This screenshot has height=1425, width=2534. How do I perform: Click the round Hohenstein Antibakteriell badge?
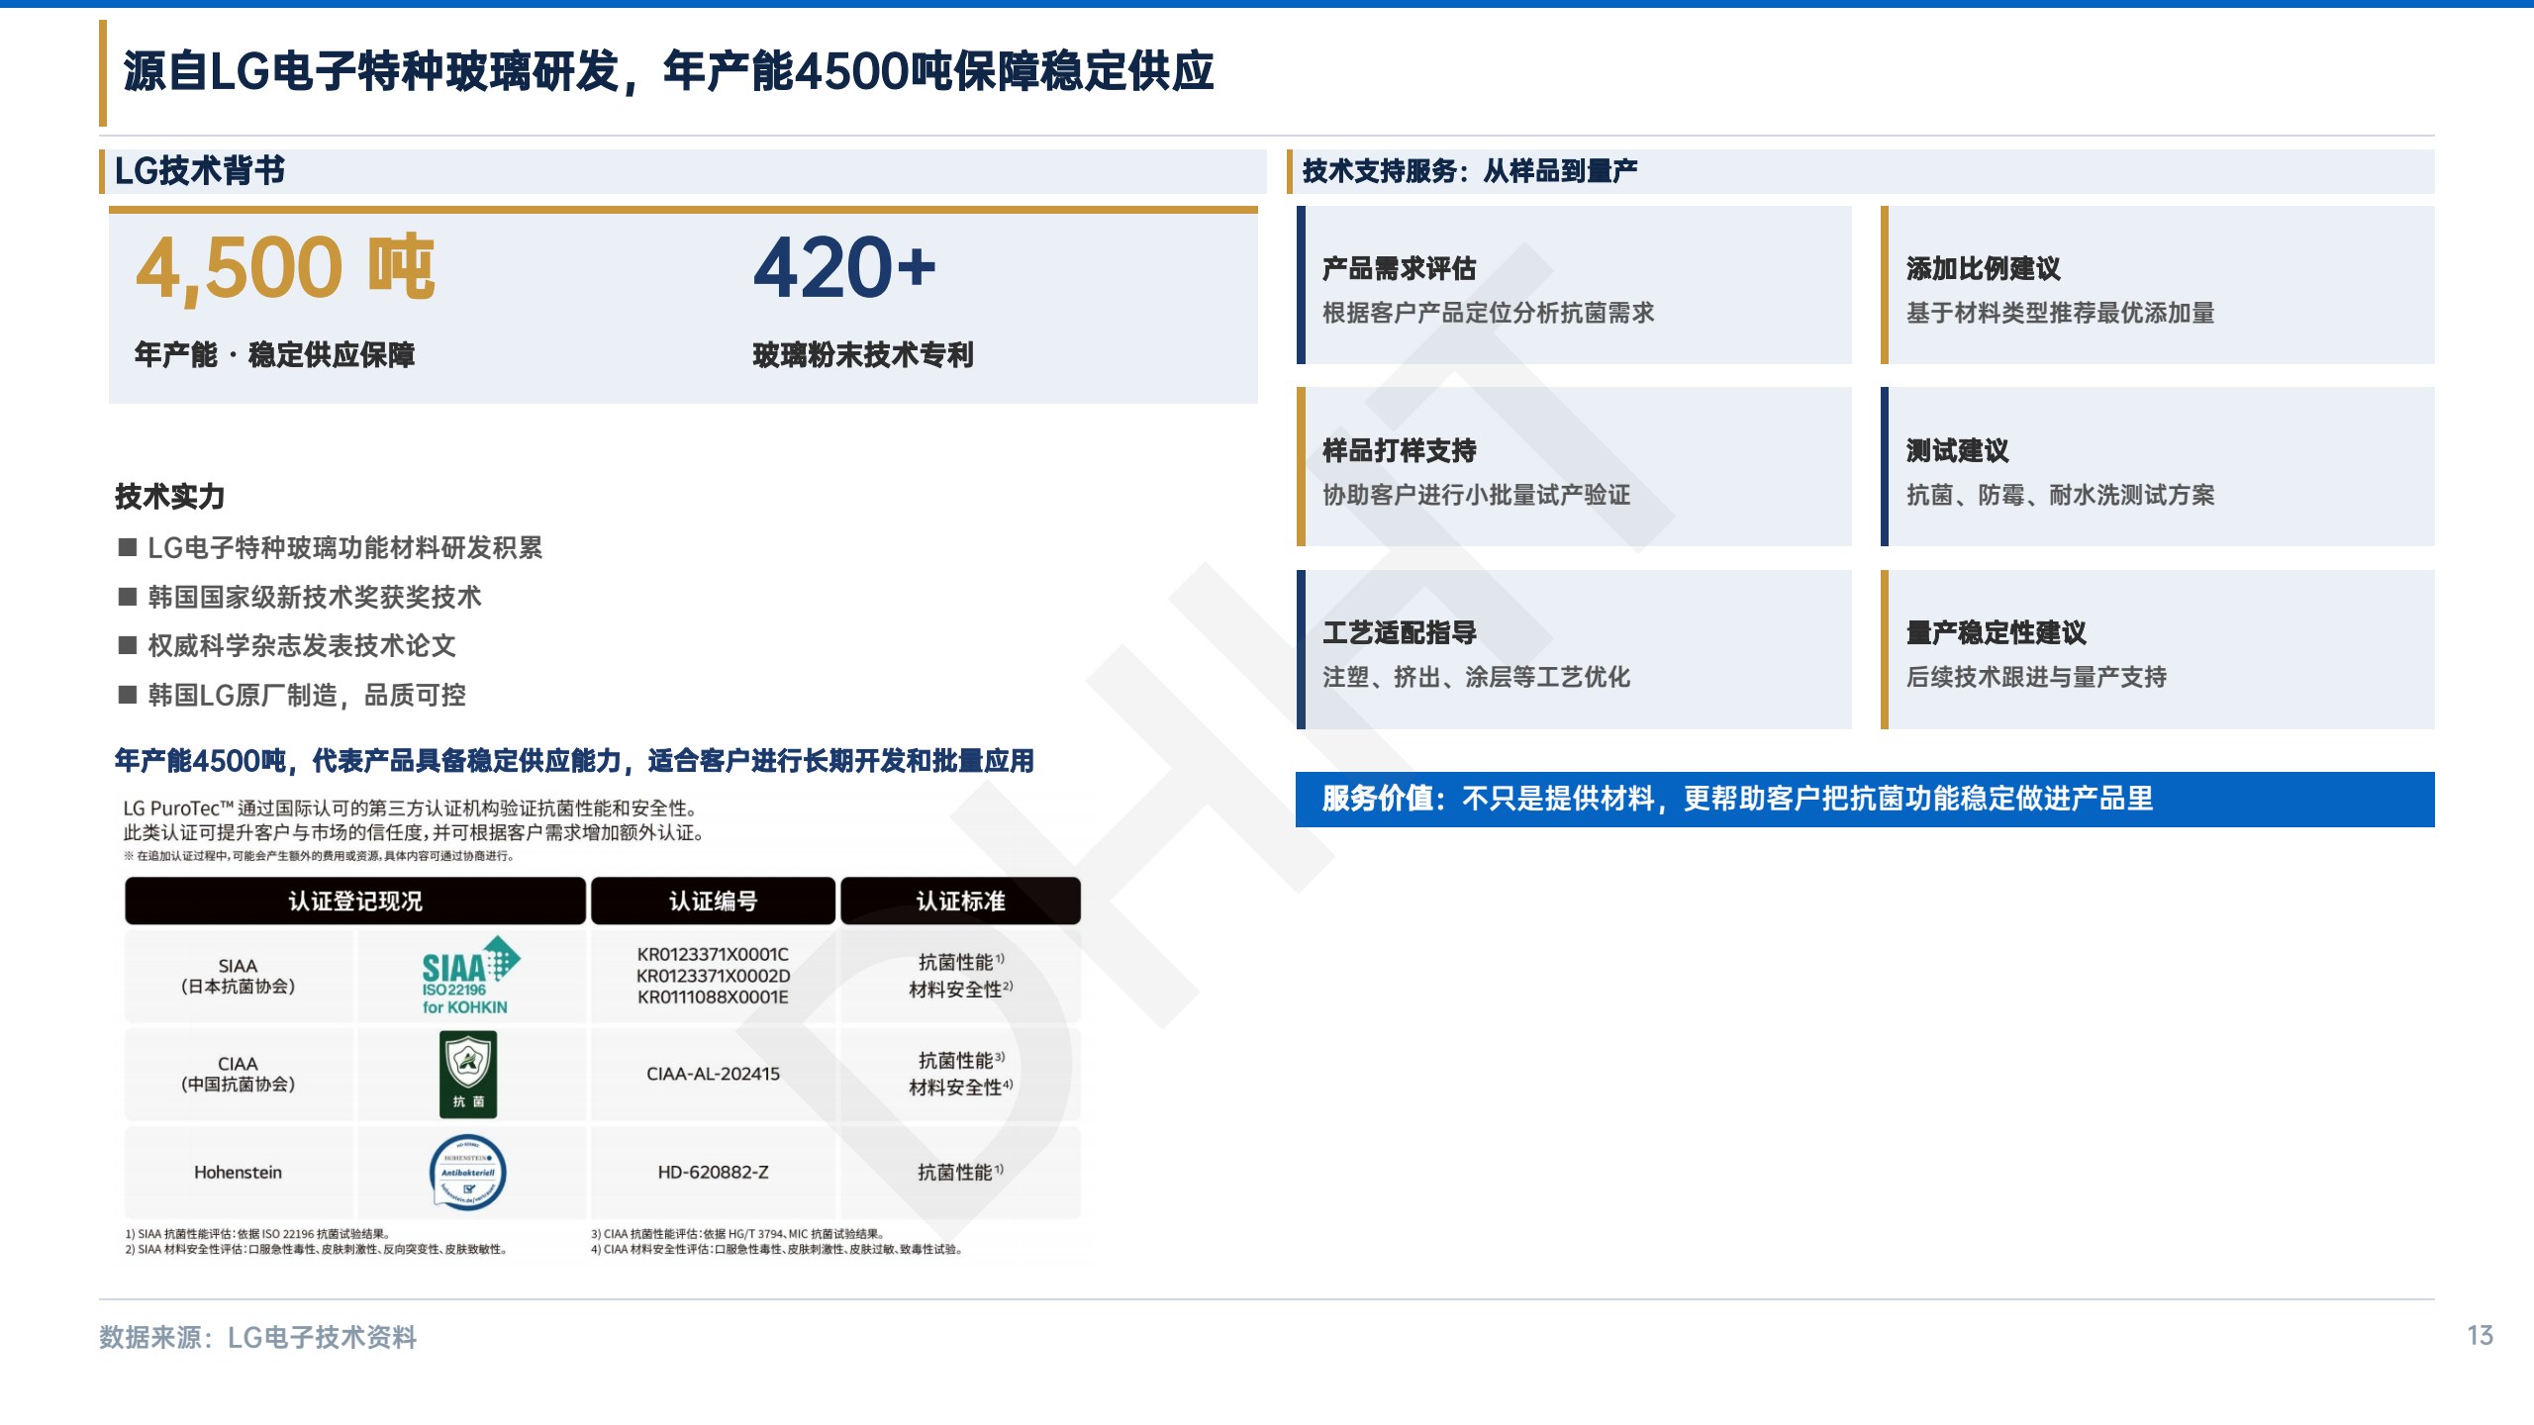point(468,1173)
